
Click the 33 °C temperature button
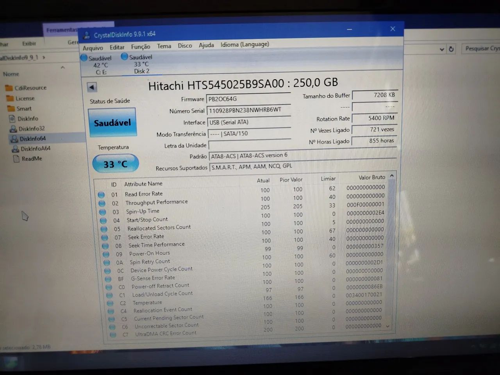pos(115,164)
